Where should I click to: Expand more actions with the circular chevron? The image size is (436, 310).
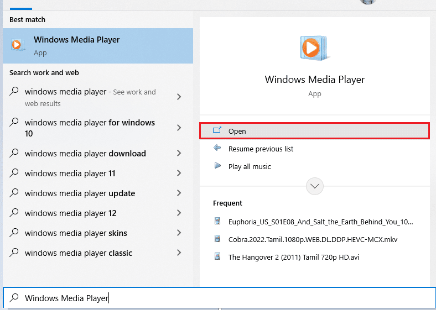coord(314,186)
